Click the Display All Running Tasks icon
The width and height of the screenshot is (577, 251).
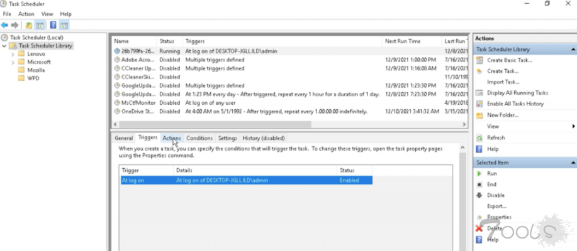click(480, 93)
